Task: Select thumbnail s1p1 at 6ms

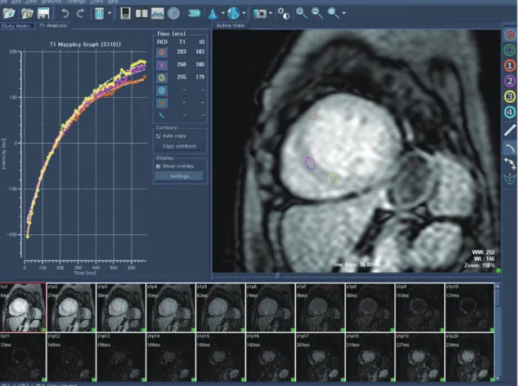Action: click(x=23, y=307)
